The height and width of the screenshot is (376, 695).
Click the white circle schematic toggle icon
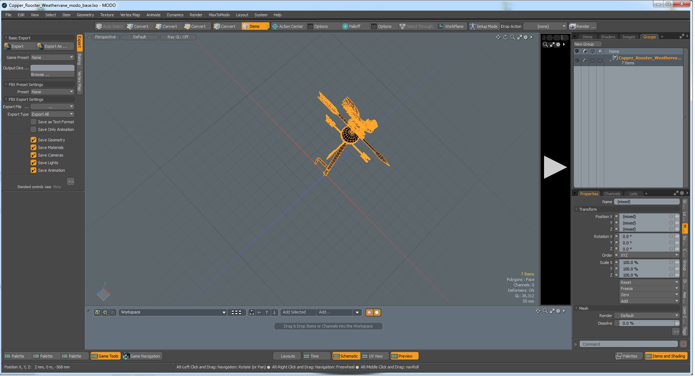(x=377, y=312)
